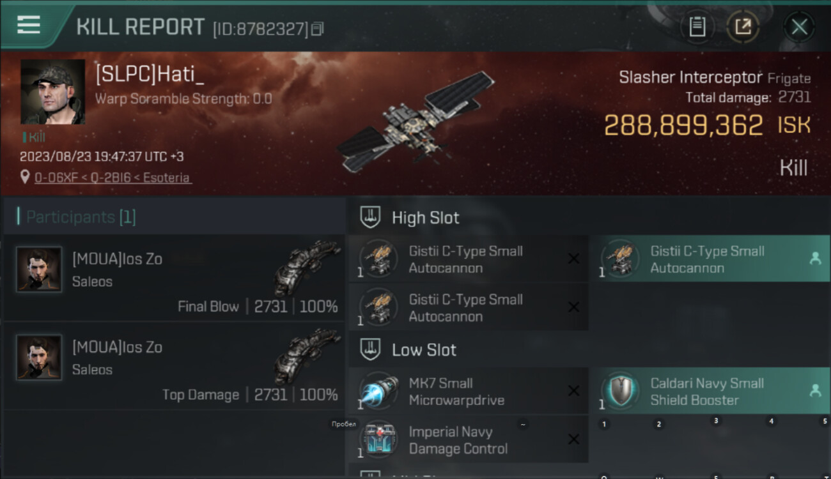Open the hamburger menu icon
The image size is (831, 479).
tap(29, 26)
